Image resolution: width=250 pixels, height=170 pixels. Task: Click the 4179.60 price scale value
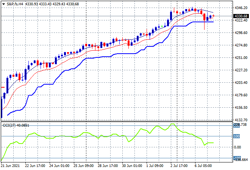coord(241,95)
